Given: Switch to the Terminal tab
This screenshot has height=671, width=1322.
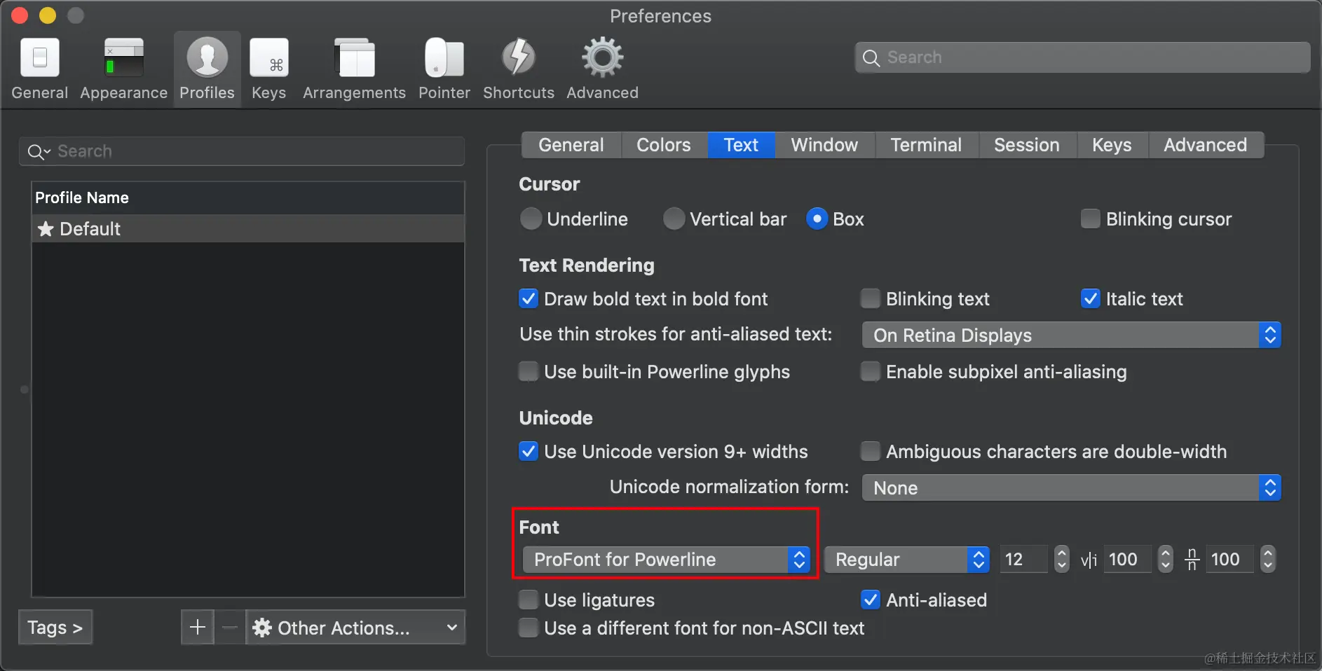Looking at the screenshot, I should 926,145.
